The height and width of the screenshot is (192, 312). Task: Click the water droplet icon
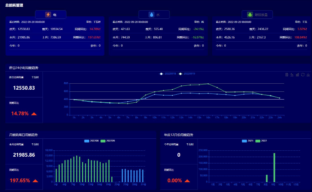(152, 15)
